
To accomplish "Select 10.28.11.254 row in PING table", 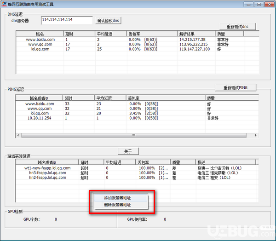I will tap(137, 118).
